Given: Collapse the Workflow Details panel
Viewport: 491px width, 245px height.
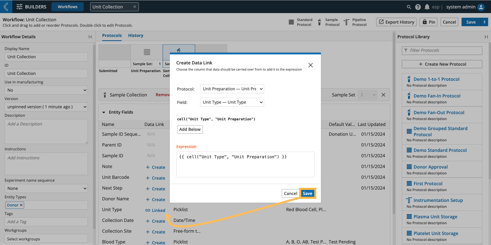Looking at the screenshot, I should [x=90, y=37].
